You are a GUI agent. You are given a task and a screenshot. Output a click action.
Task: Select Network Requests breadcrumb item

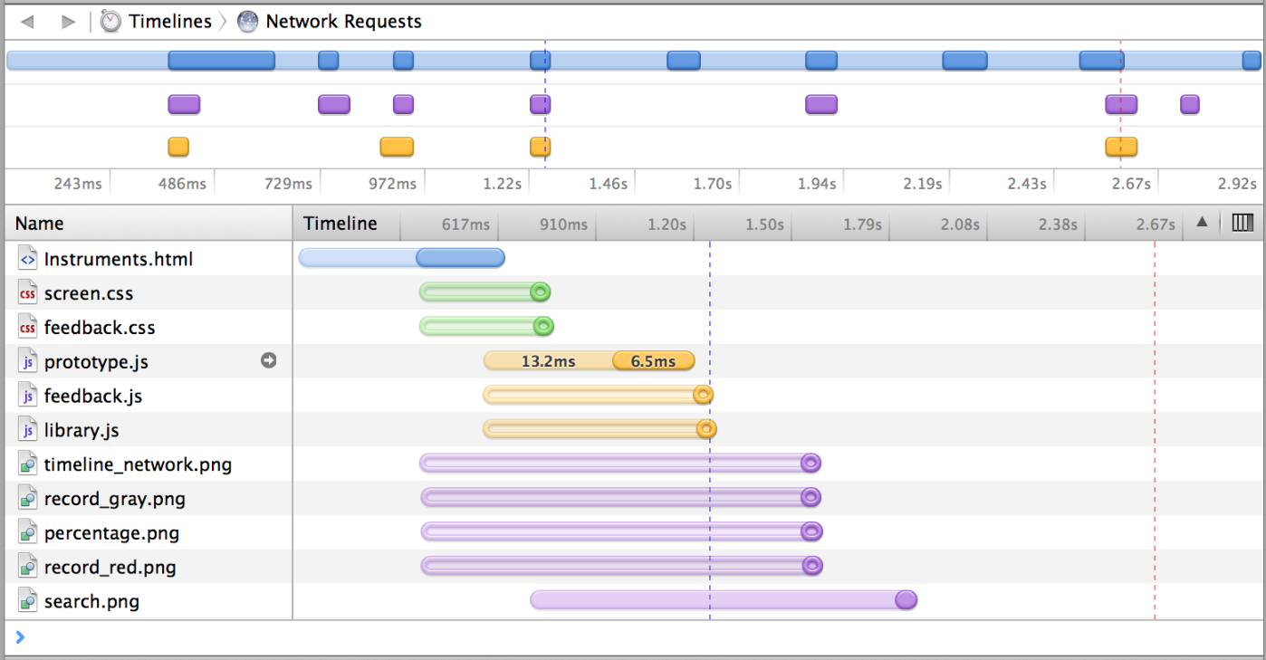[343, 22]
